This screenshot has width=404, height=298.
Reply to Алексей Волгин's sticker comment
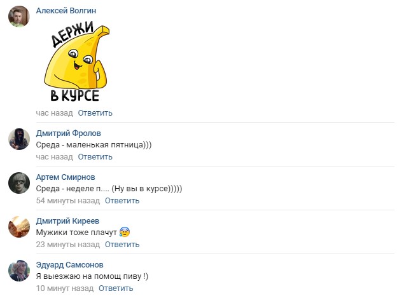[95, 113]
